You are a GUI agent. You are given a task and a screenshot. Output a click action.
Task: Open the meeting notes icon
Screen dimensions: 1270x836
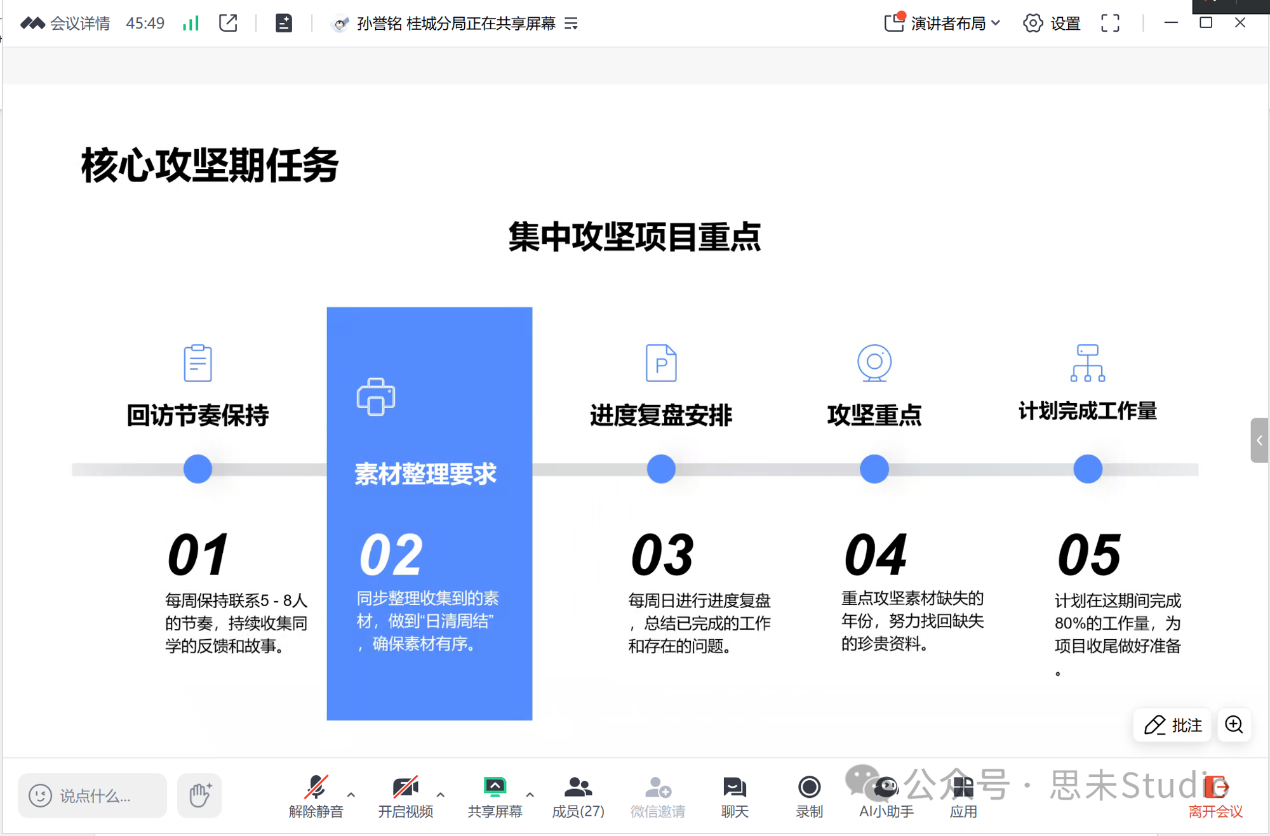pos(284,23)
